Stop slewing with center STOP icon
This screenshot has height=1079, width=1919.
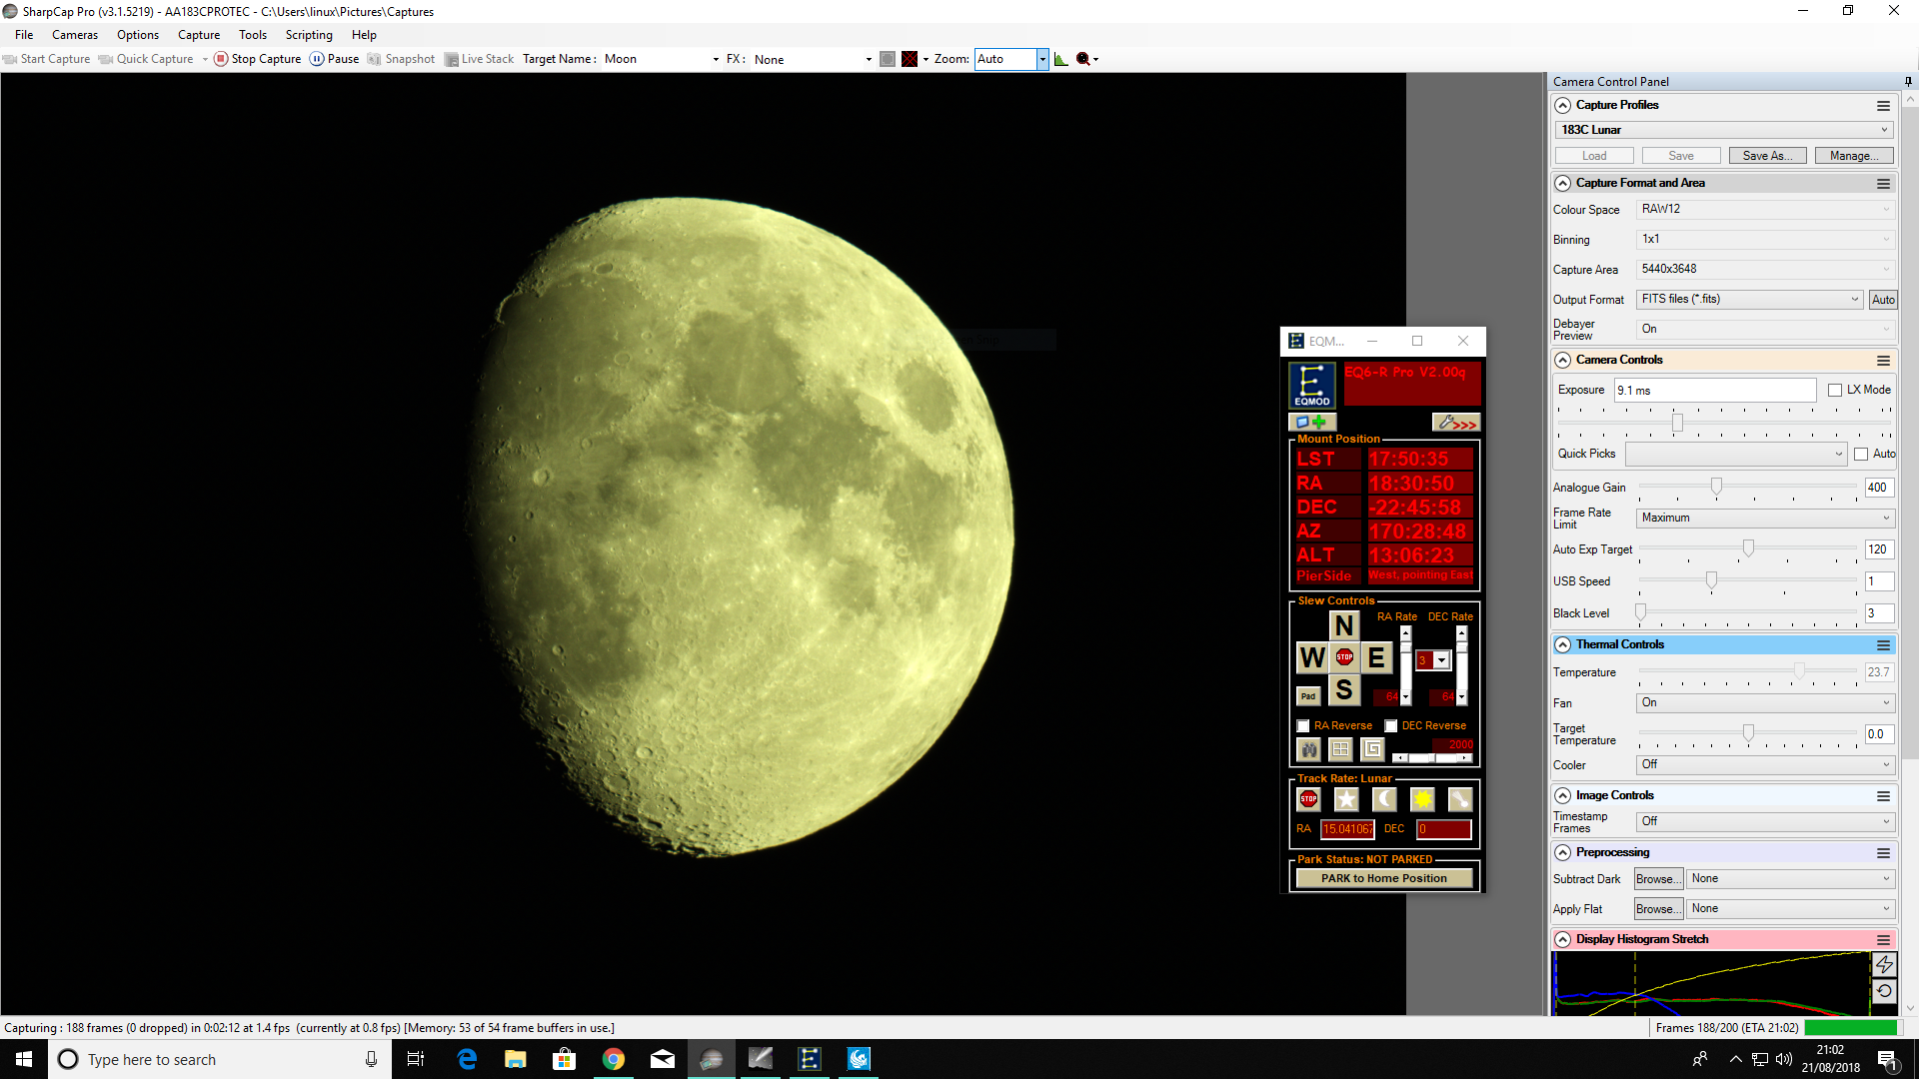(1344, 657)
